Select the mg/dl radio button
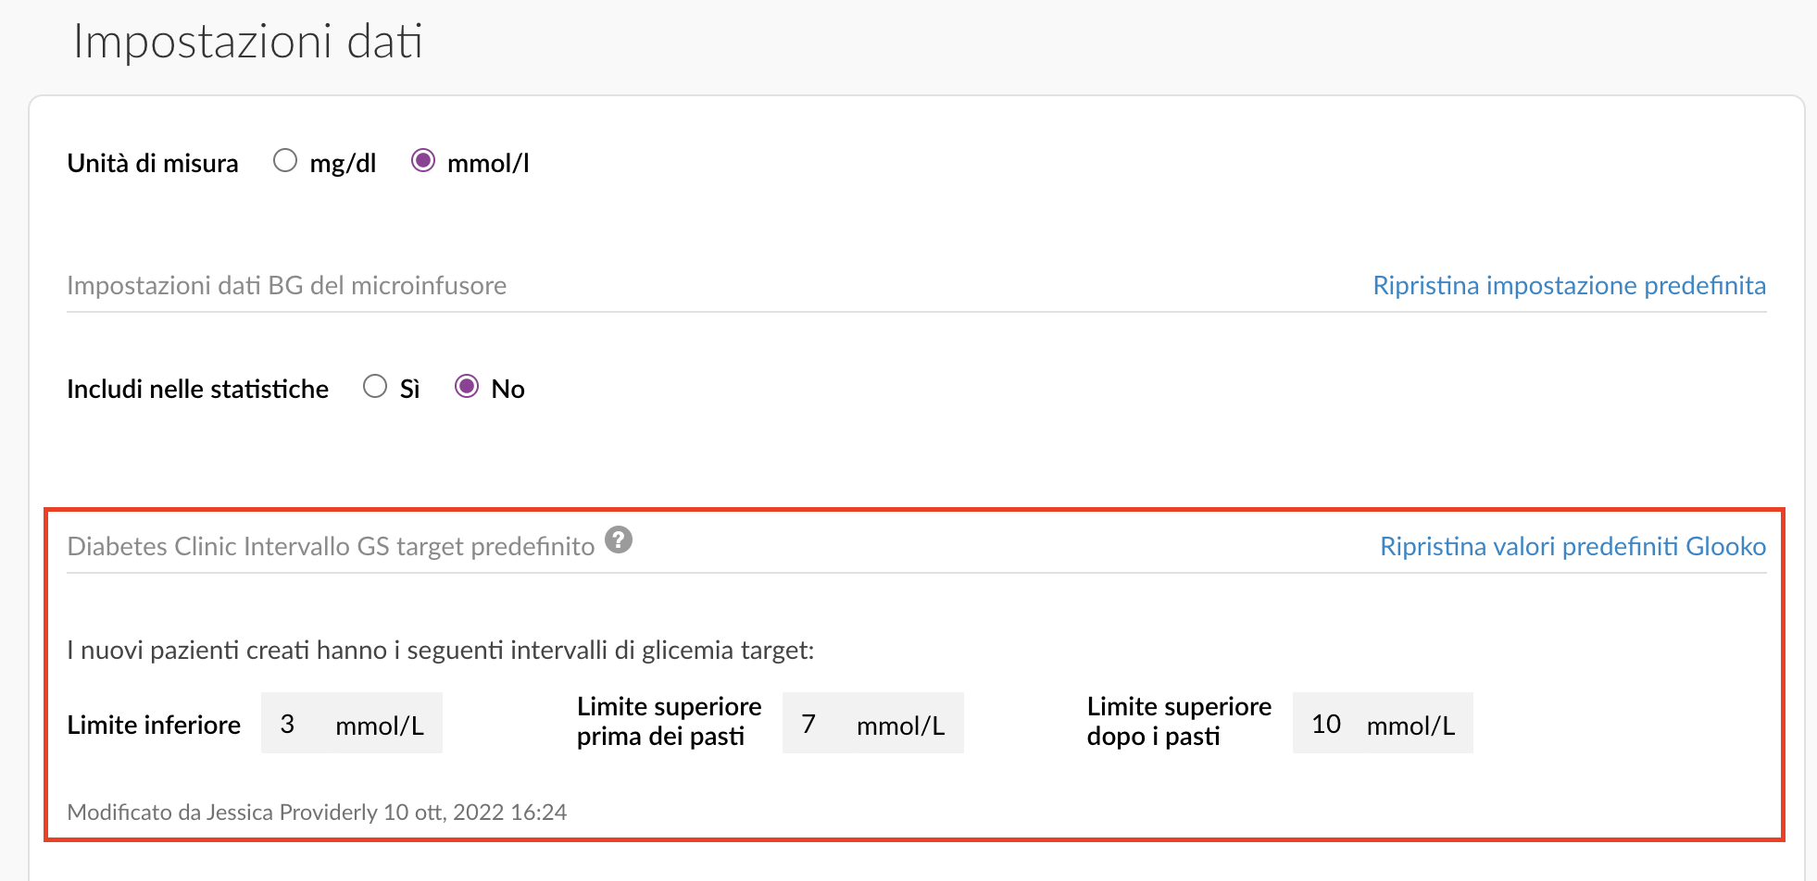This screenshot has width=1817, height=881. coord(285,161)
